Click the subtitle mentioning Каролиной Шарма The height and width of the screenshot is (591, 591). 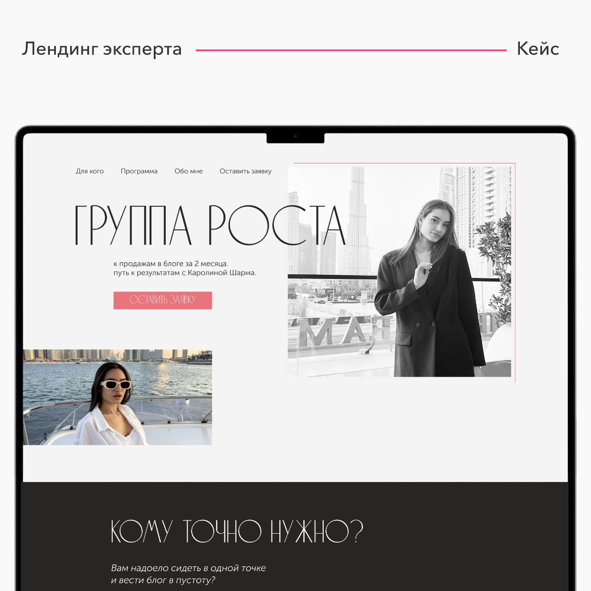point(185,273)
